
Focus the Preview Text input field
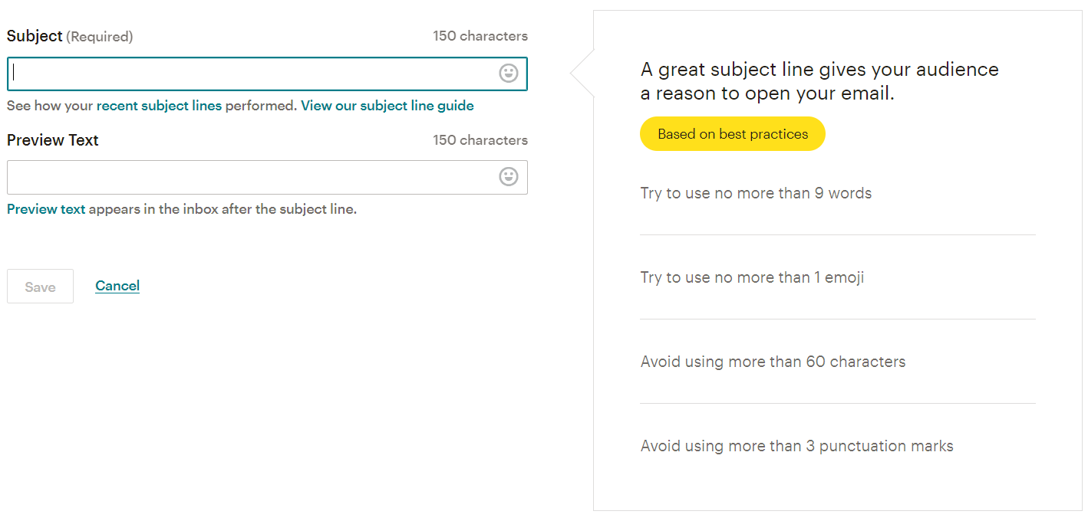pos(267,177)
